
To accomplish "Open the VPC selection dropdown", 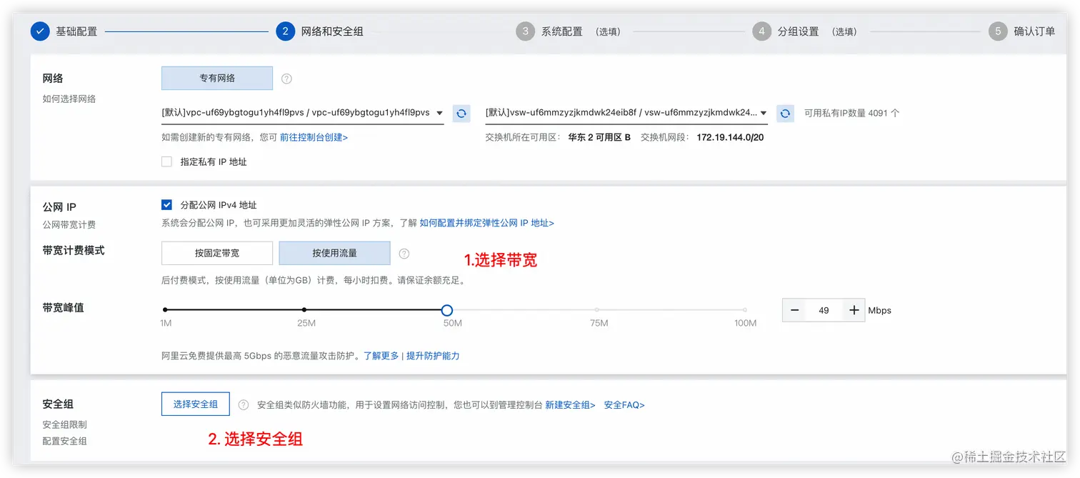I will tap(439, 113).
